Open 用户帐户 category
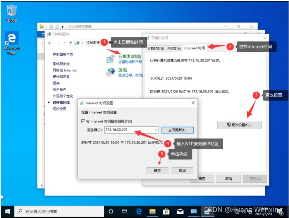 tap(59, 89)
